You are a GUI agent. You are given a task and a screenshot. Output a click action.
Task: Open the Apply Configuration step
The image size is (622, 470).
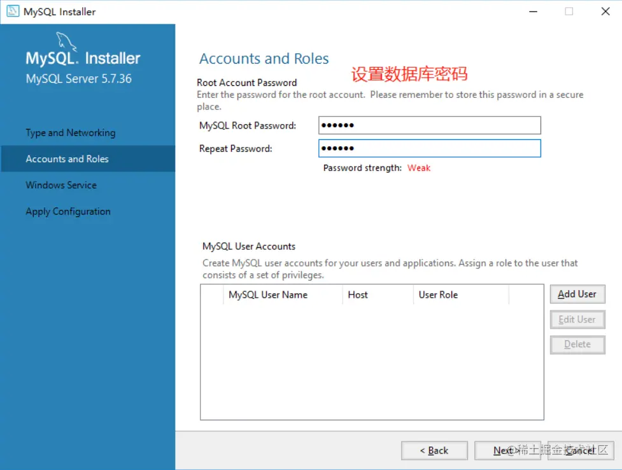tap(68, 212)
